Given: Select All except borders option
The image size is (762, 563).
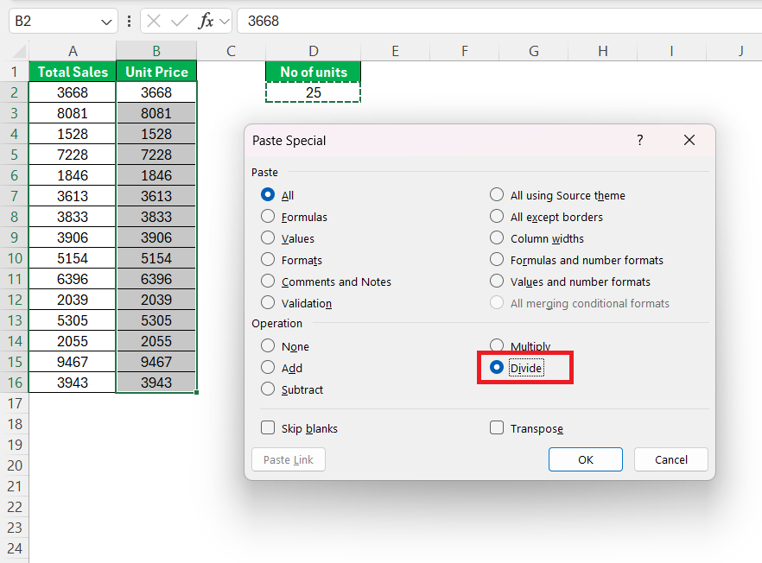Looking at the screenshot, I should point(497,216).
